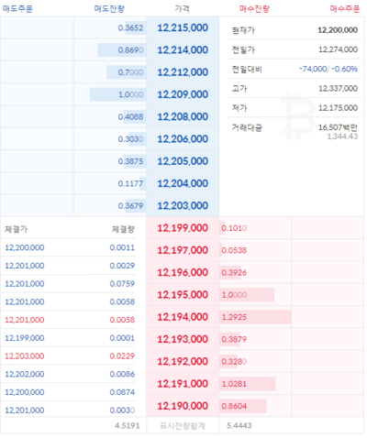This screenshot has width=367, height=438.
Task: Click total ask quantity 4.5191
Action: (128, 425)
